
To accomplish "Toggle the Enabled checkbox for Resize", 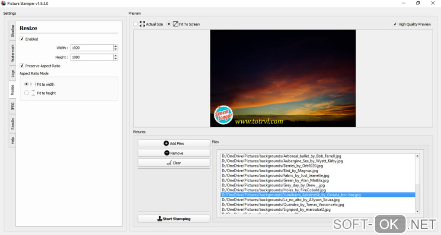I will coord(22,39).
